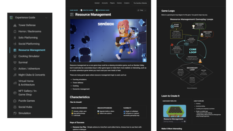Click the Sandbox hero banner image

tap(108, 40)
